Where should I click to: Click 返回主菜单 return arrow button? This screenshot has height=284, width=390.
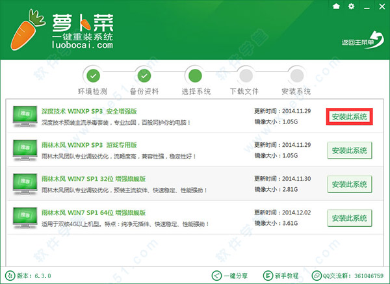coord(363,40)
